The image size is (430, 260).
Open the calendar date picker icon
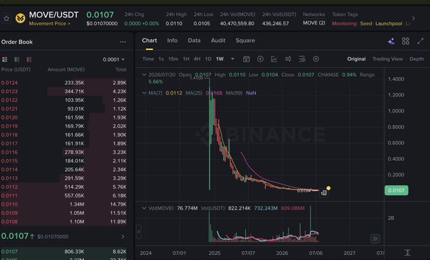tap(246, 59)
